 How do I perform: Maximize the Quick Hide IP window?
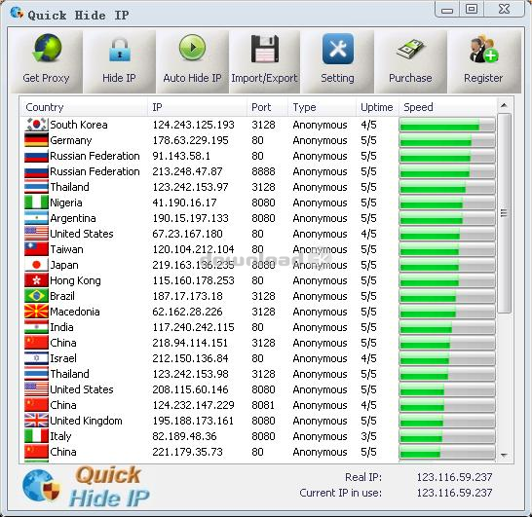(x=472, y=9)
